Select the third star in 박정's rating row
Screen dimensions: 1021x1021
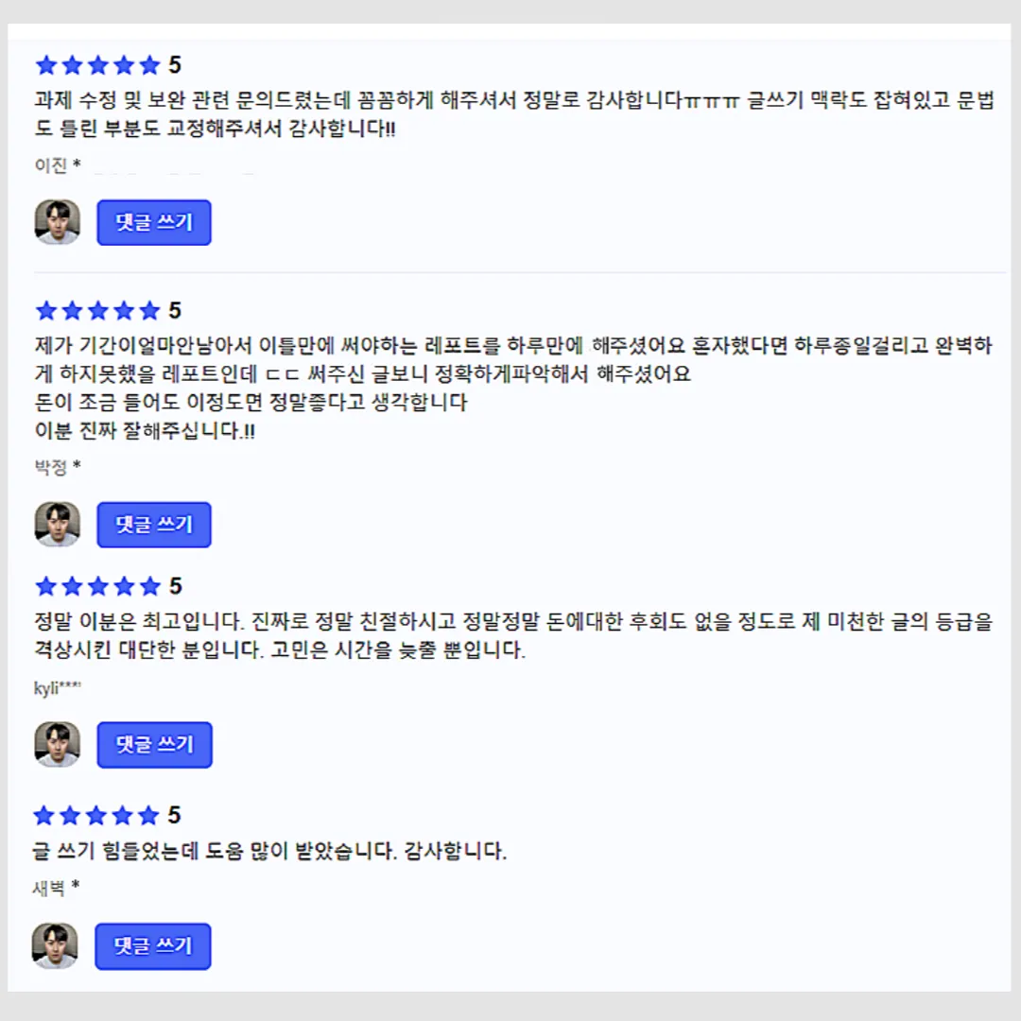click(97, 310)
